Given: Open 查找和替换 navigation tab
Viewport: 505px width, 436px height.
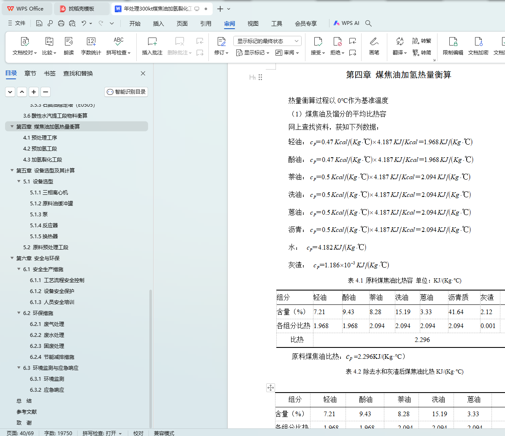Looking at the screenshot, I should point(78,73).
